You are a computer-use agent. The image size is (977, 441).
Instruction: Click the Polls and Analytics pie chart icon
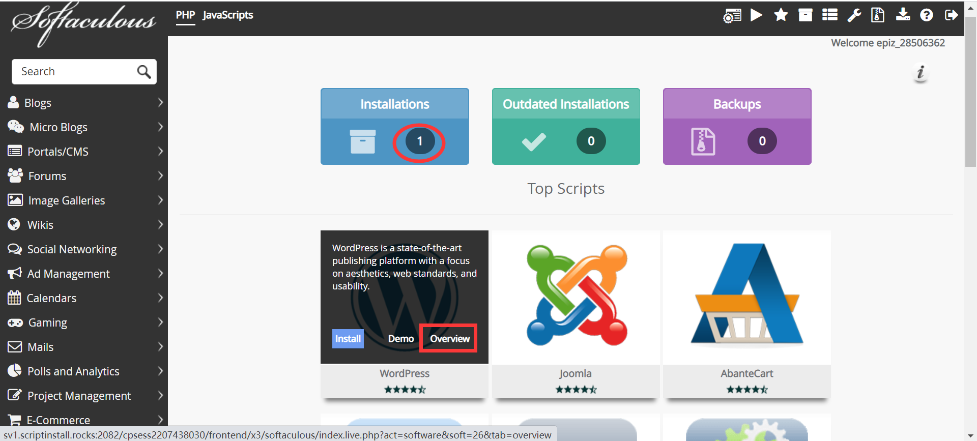pyautogui.click(x=14, y=370)
